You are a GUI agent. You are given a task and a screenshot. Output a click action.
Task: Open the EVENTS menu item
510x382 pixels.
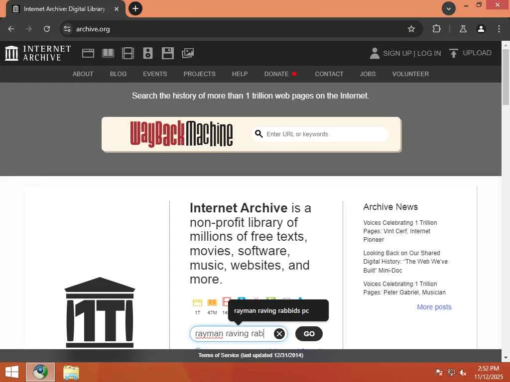point(155,74)
